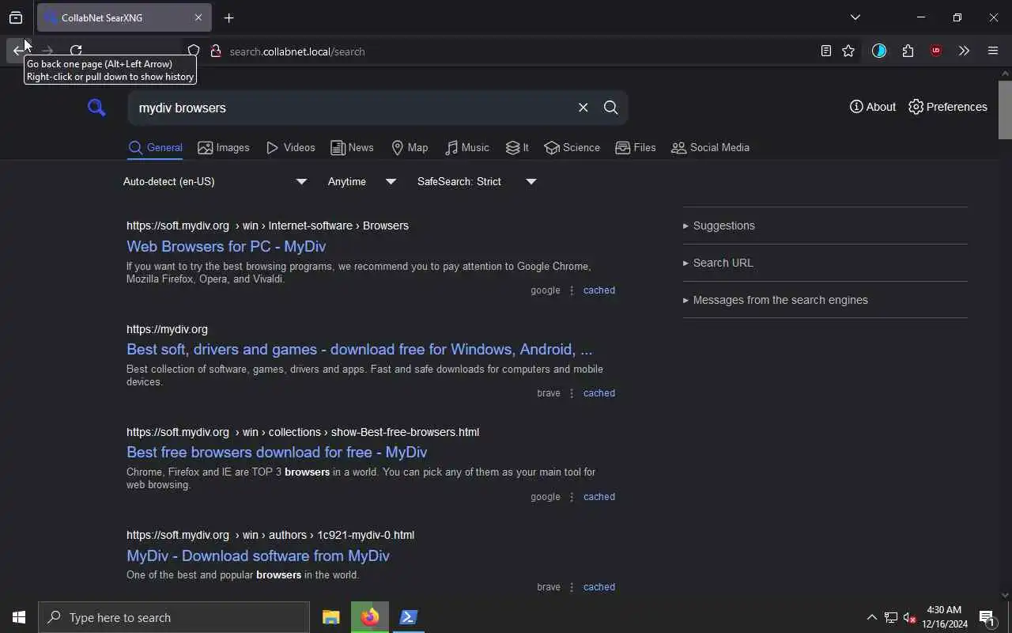The height and width of the screenshot is (633, 1012).
Task: Open the uBlock Origin toolbar icon
Action: [936, 51]
